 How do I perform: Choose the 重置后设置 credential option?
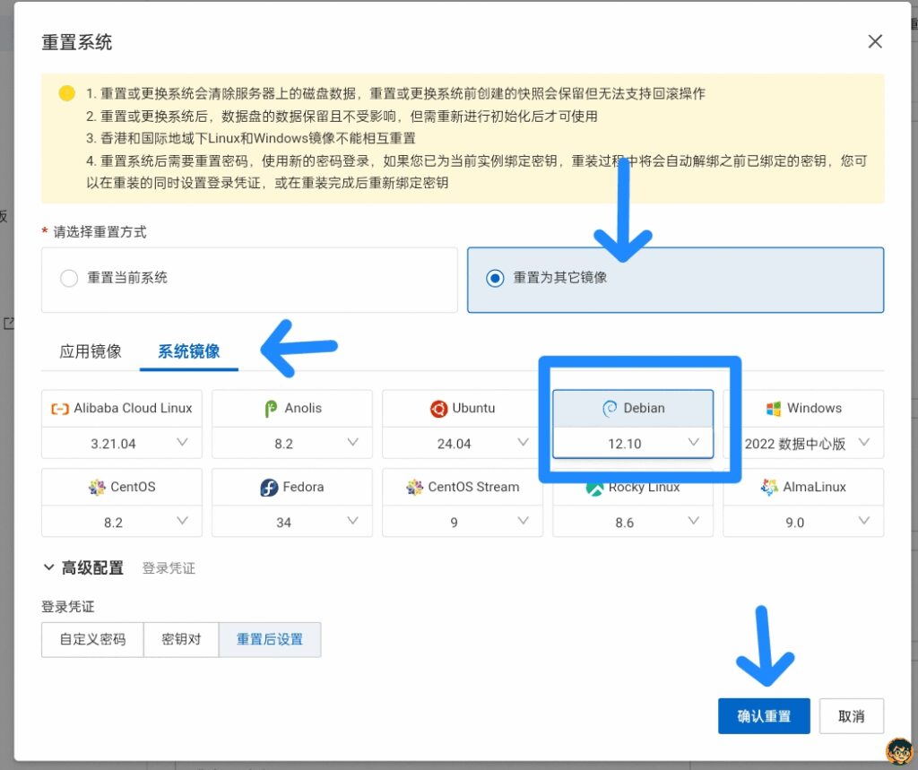click(x=269, y=639)
